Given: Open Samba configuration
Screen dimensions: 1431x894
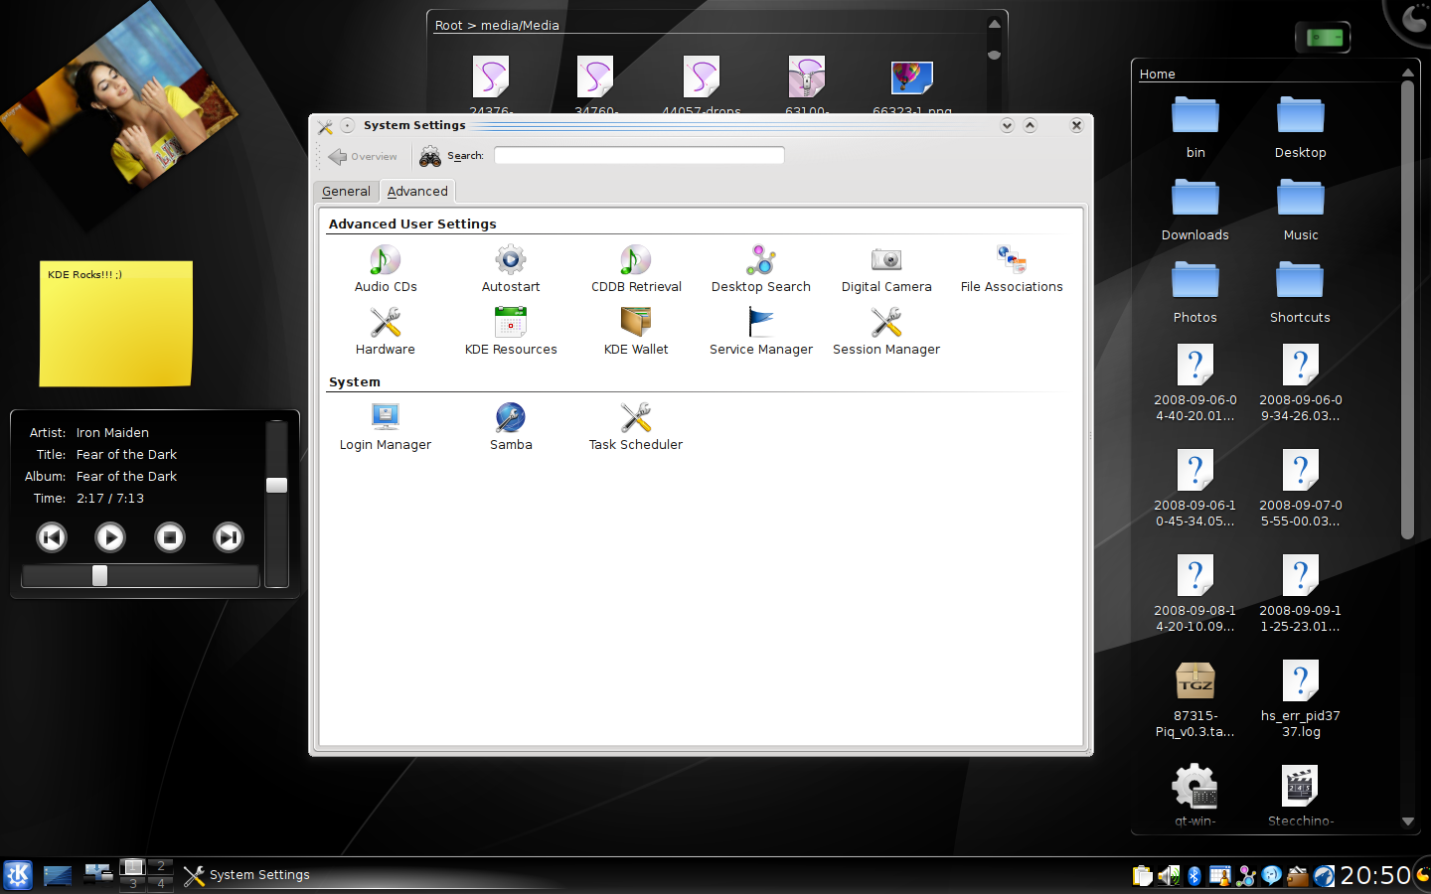Looking at the screenshot, I should tap(511, 428).
